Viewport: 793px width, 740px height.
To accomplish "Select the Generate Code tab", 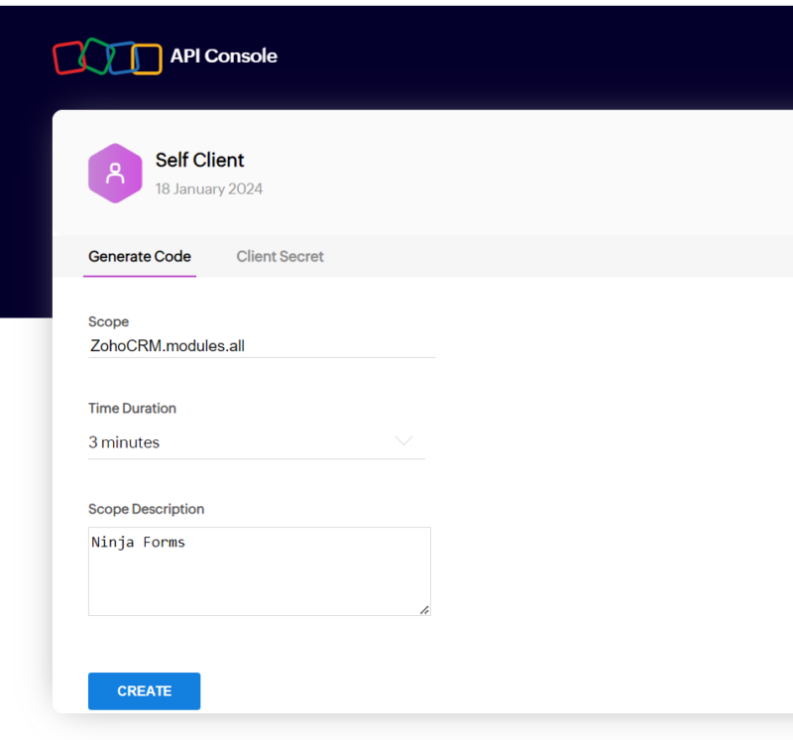I will point(139,256).
